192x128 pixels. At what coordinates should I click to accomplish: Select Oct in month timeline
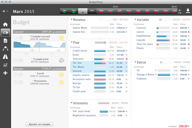(x=147, y=11)
